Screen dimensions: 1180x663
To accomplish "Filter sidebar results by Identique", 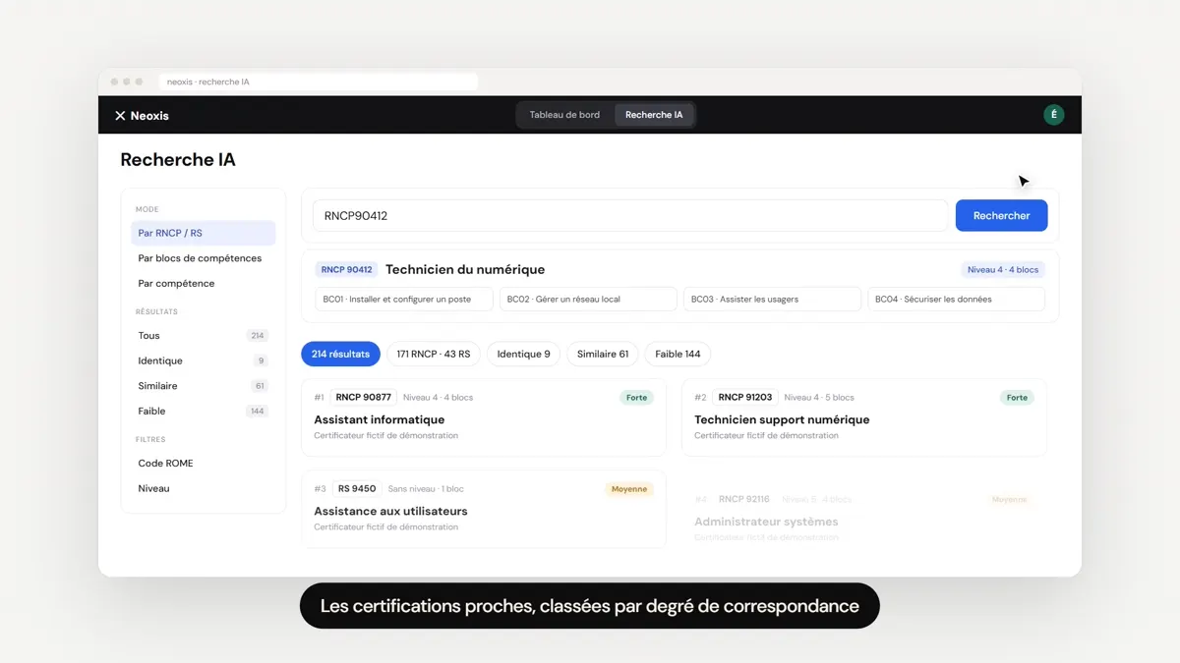I will 204,360.
